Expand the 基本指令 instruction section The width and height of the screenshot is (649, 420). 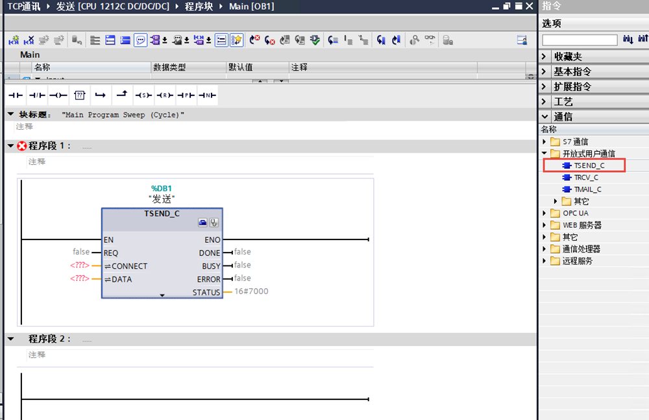(545, 71)
